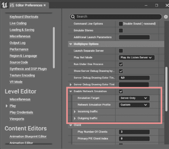Screen dimensions: 169x149
Task: Enable the Disable Sound checkbox
Action: tap(121, 24)
